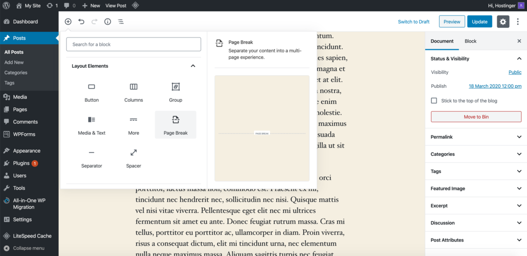
Task: Open Block navigation list icon
Action: click(121, 22)
